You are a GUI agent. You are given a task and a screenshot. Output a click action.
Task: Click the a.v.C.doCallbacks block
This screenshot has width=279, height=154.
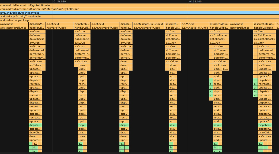265,39
